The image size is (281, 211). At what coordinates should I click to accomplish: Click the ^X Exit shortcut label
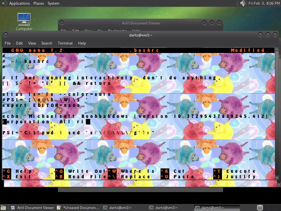[x=17, y=177]
